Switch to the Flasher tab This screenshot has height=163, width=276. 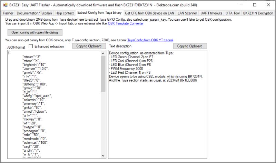coord(8,13)
